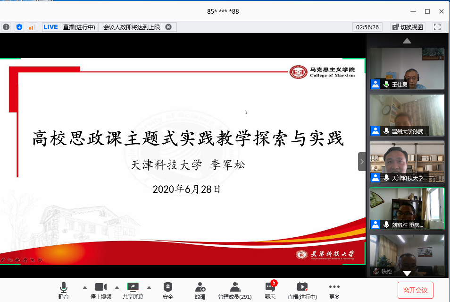This screenshot has width=450, height=302.
Task: Dismiss the 会议人数即将达到上限 notification
Action: click(x=168, y=27)
